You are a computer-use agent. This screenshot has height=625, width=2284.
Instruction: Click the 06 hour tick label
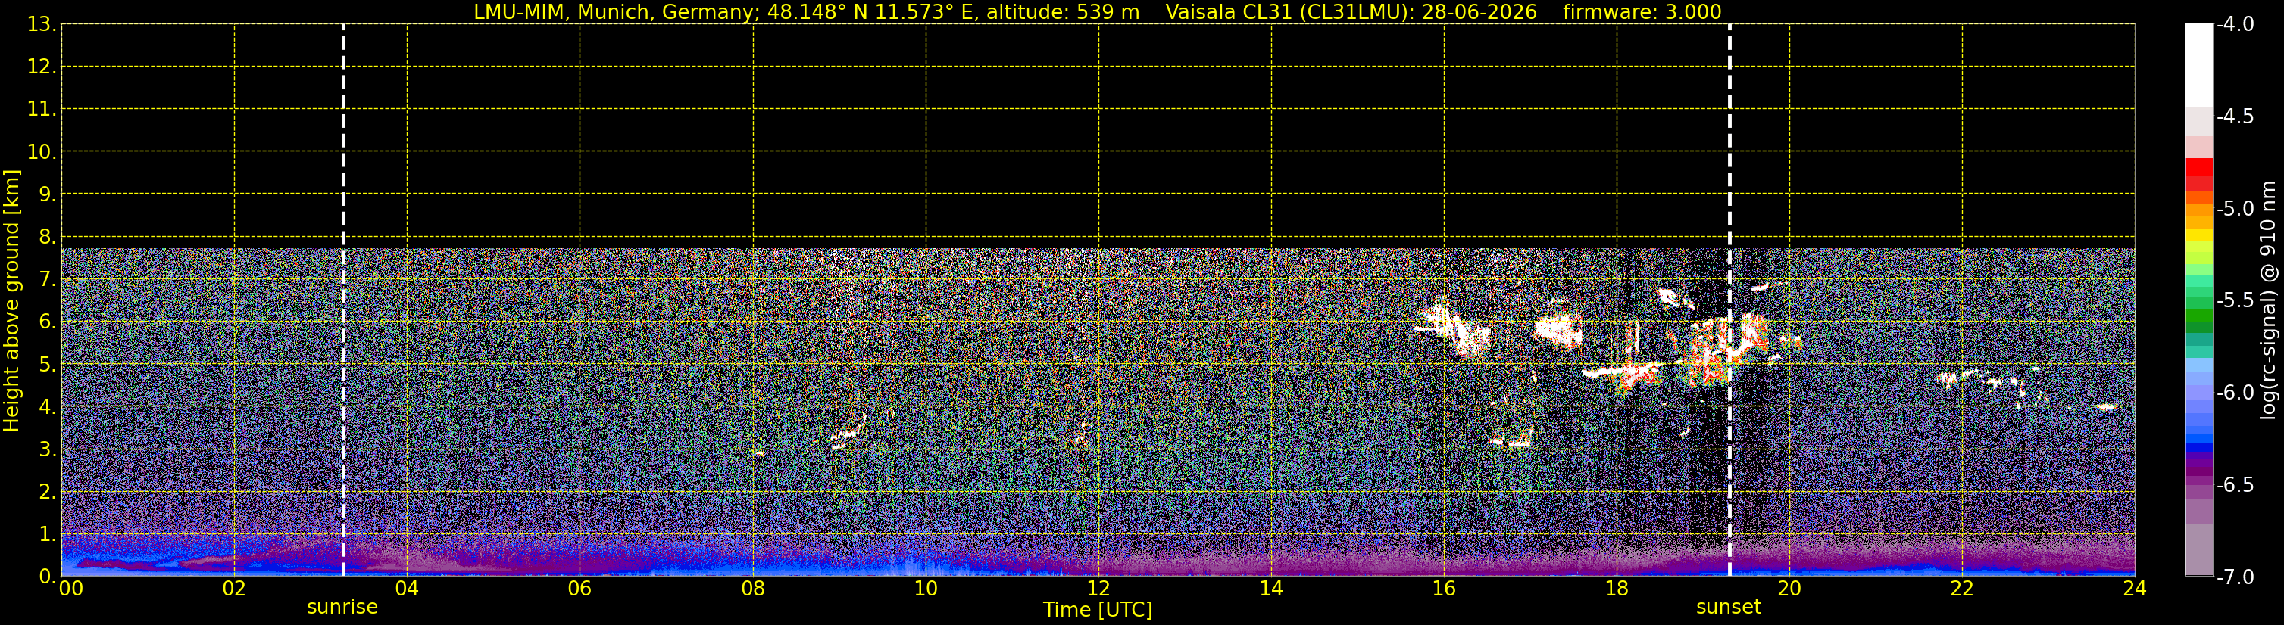(579, 589)
